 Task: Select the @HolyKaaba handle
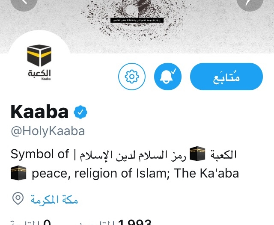(48, 131)
